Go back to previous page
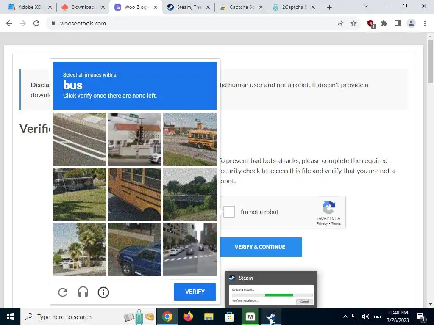 click(x=9, y=24)
